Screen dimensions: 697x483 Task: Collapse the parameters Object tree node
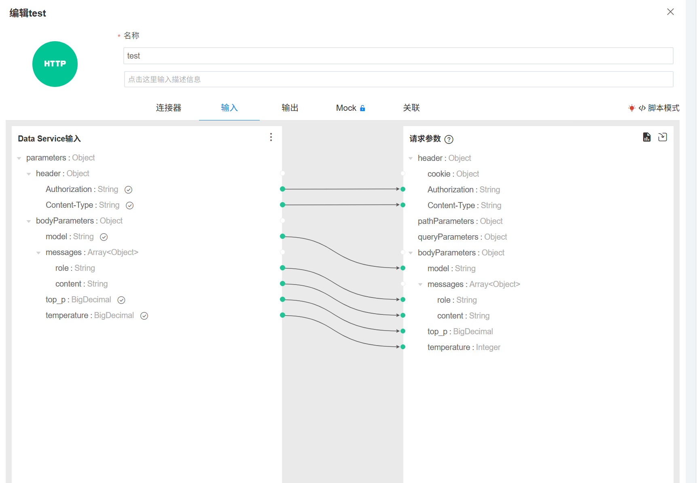(19, 158)
